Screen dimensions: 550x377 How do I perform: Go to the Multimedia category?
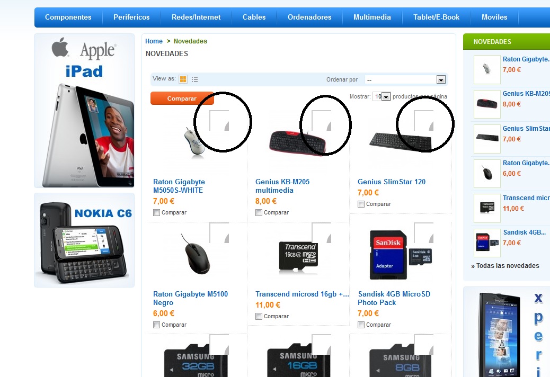372,17
